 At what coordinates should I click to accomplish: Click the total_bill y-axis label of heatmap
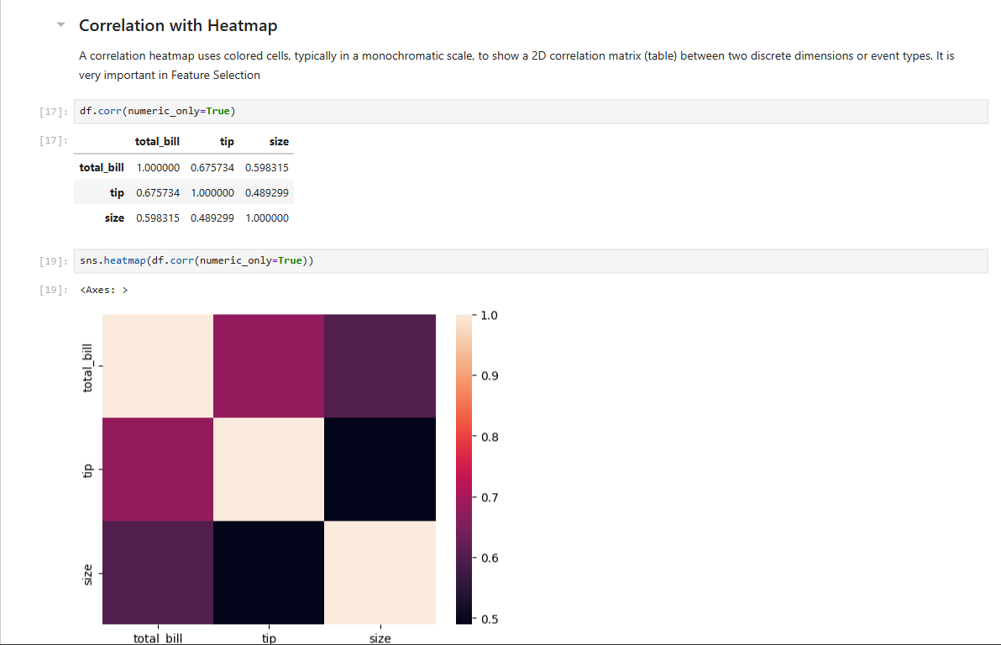pyautogui.click(x=87, y=368)
